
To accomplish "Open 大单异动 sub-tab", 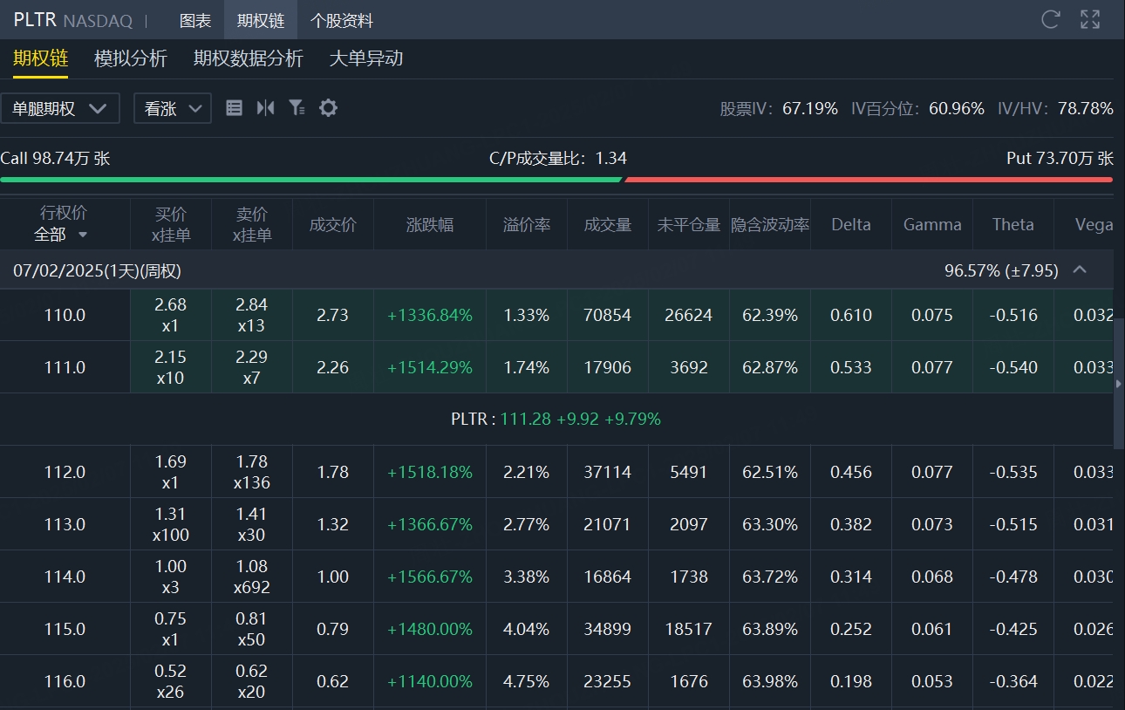I will (x=366, y=58).
